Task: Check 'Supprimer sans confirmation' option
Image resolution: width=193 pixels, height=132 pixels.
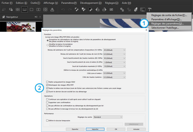Action: pyautogui.click(x=47, y=102)
